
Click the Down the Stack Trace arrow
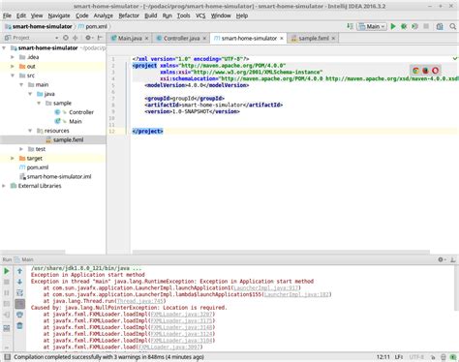[x=19, y=282]
